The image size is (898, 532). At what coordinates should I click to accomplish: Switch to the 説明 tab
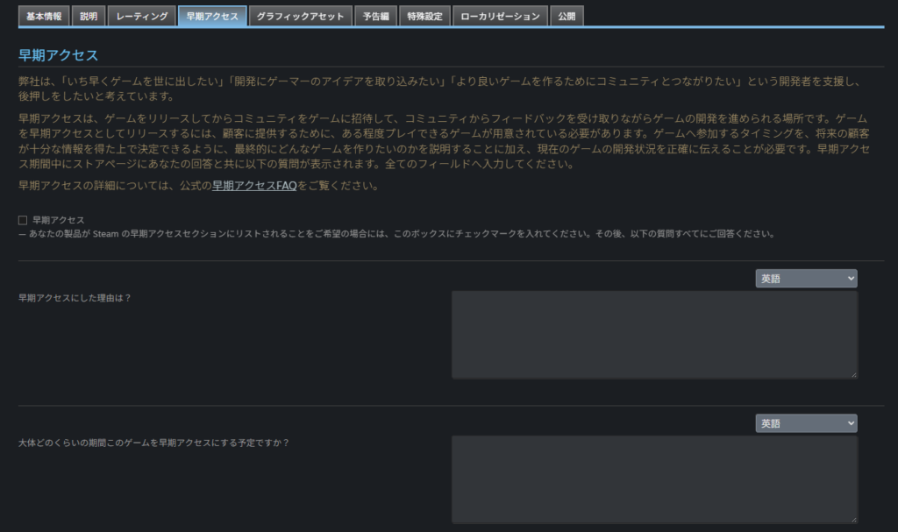(x=89, y=16)
